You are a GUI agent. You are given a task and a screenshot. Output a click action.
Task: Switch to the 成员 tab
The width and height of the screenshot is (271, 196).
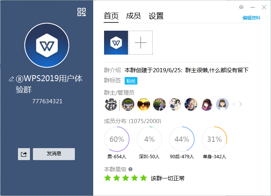[133, 16]
